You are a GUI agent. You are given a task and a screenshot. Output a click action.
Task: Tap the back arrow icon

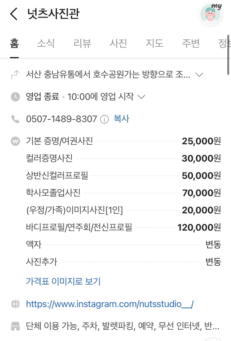point(14,14)
